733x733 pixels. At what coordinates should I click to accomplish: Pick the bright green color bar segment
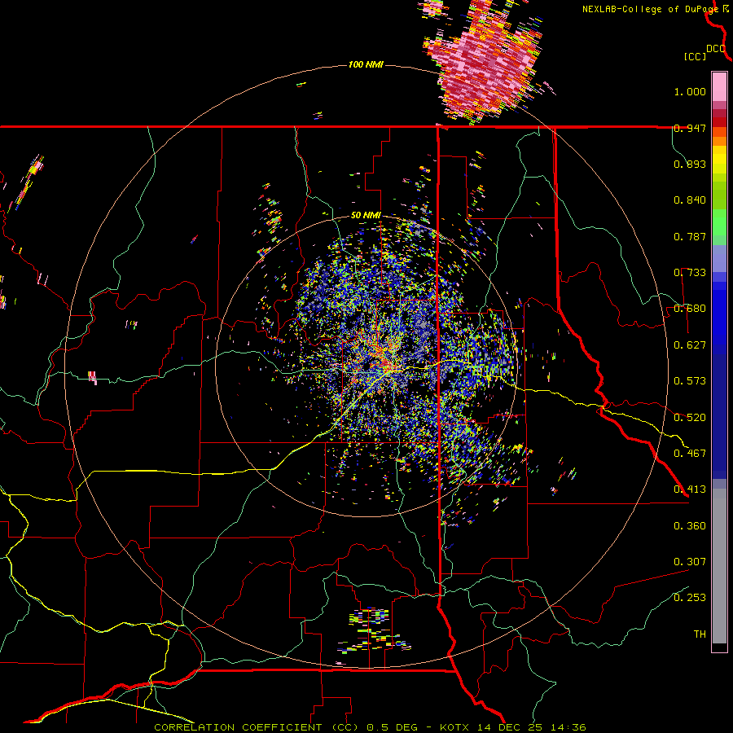tap(719, 222)
